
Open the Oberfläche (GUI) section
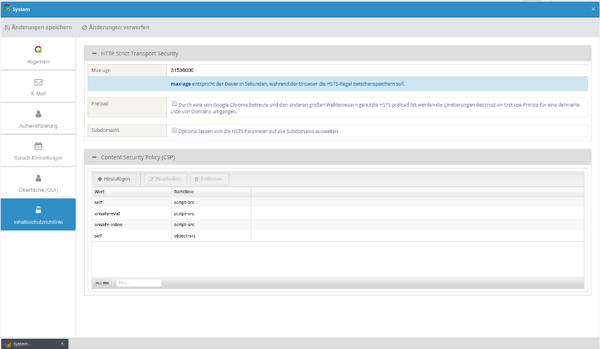[38, 183]
